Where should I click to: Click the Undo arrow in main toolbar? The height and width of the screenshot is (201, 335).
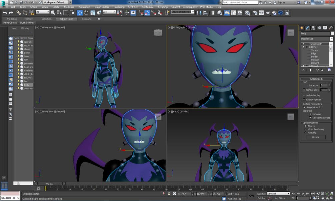pyautogui.click(x=5, y=13)
